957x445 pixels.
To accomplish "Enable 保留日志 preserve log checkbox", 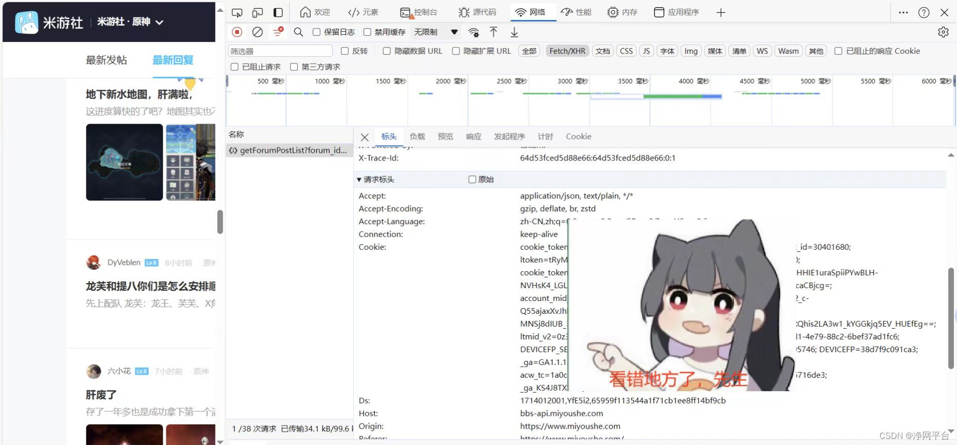I will 317,32.
